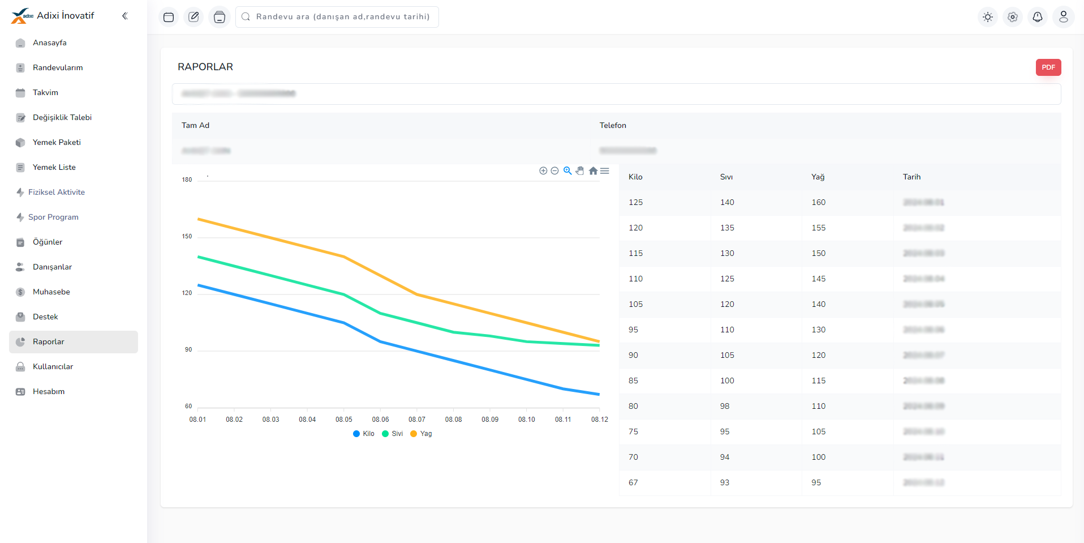Open Randevularım in the sidebar
This screenshot has width=1084, height=543.
click(74, 68)
